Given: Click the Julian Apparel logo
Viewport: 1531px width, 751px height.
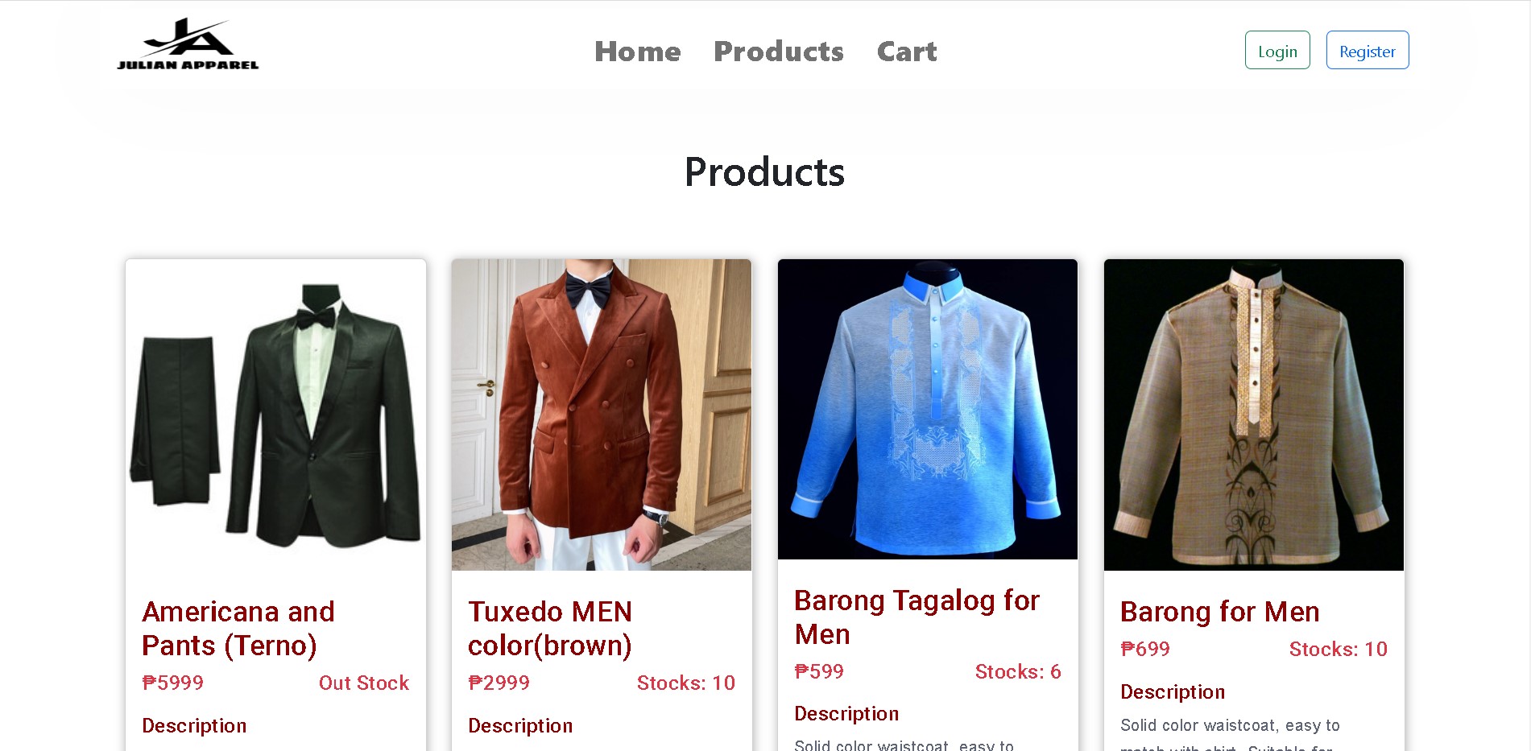Looking at the screenshot, I should pyautogui.click(x=188, y=44).
